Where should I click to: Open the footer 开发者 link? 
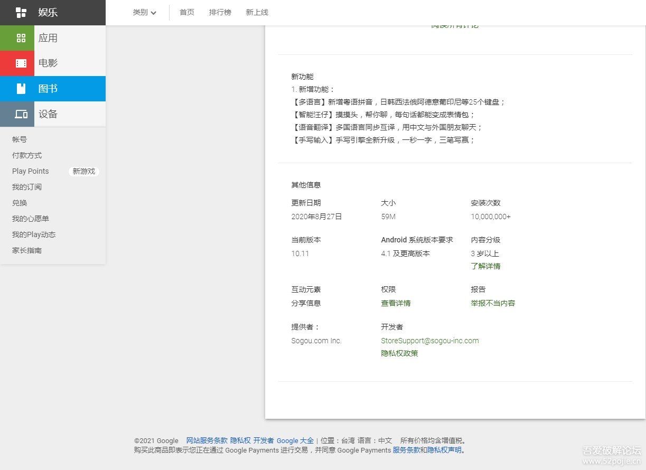[264, 440]
